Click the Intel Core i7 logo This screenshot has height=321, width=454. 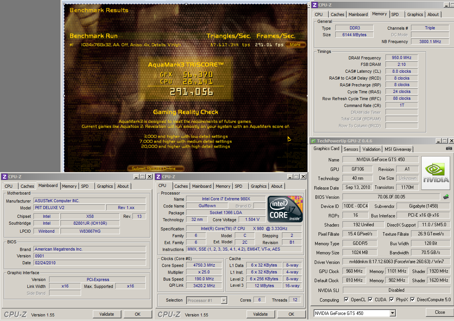(285, 209)
